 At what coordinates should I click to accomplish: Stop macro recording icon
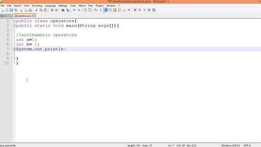(x=139, y=10)
